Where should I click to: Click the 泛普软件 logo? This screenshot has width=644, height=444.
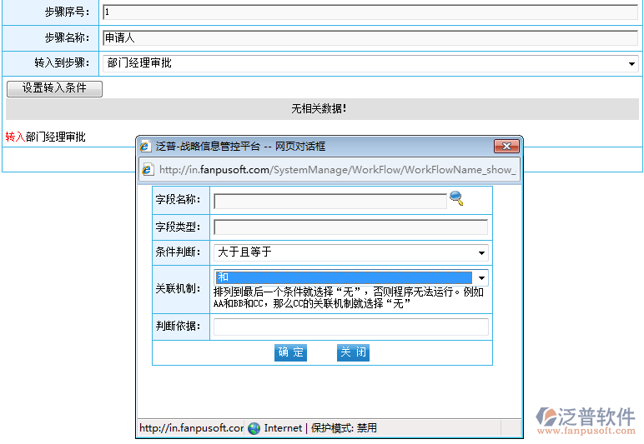(586, 419)
